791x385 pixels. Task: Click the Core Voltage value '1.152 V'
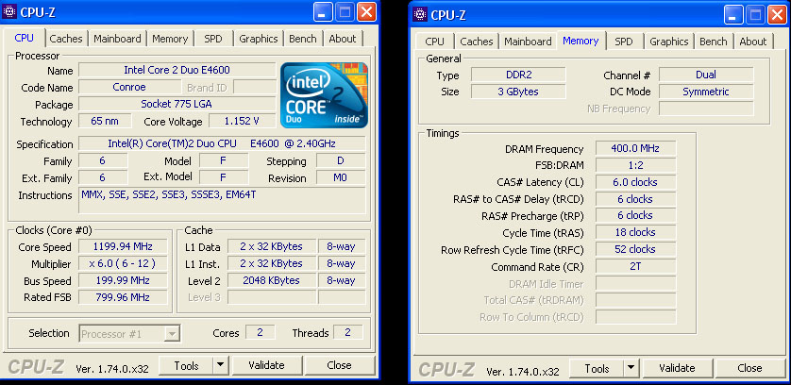click(x=243, y=121)
